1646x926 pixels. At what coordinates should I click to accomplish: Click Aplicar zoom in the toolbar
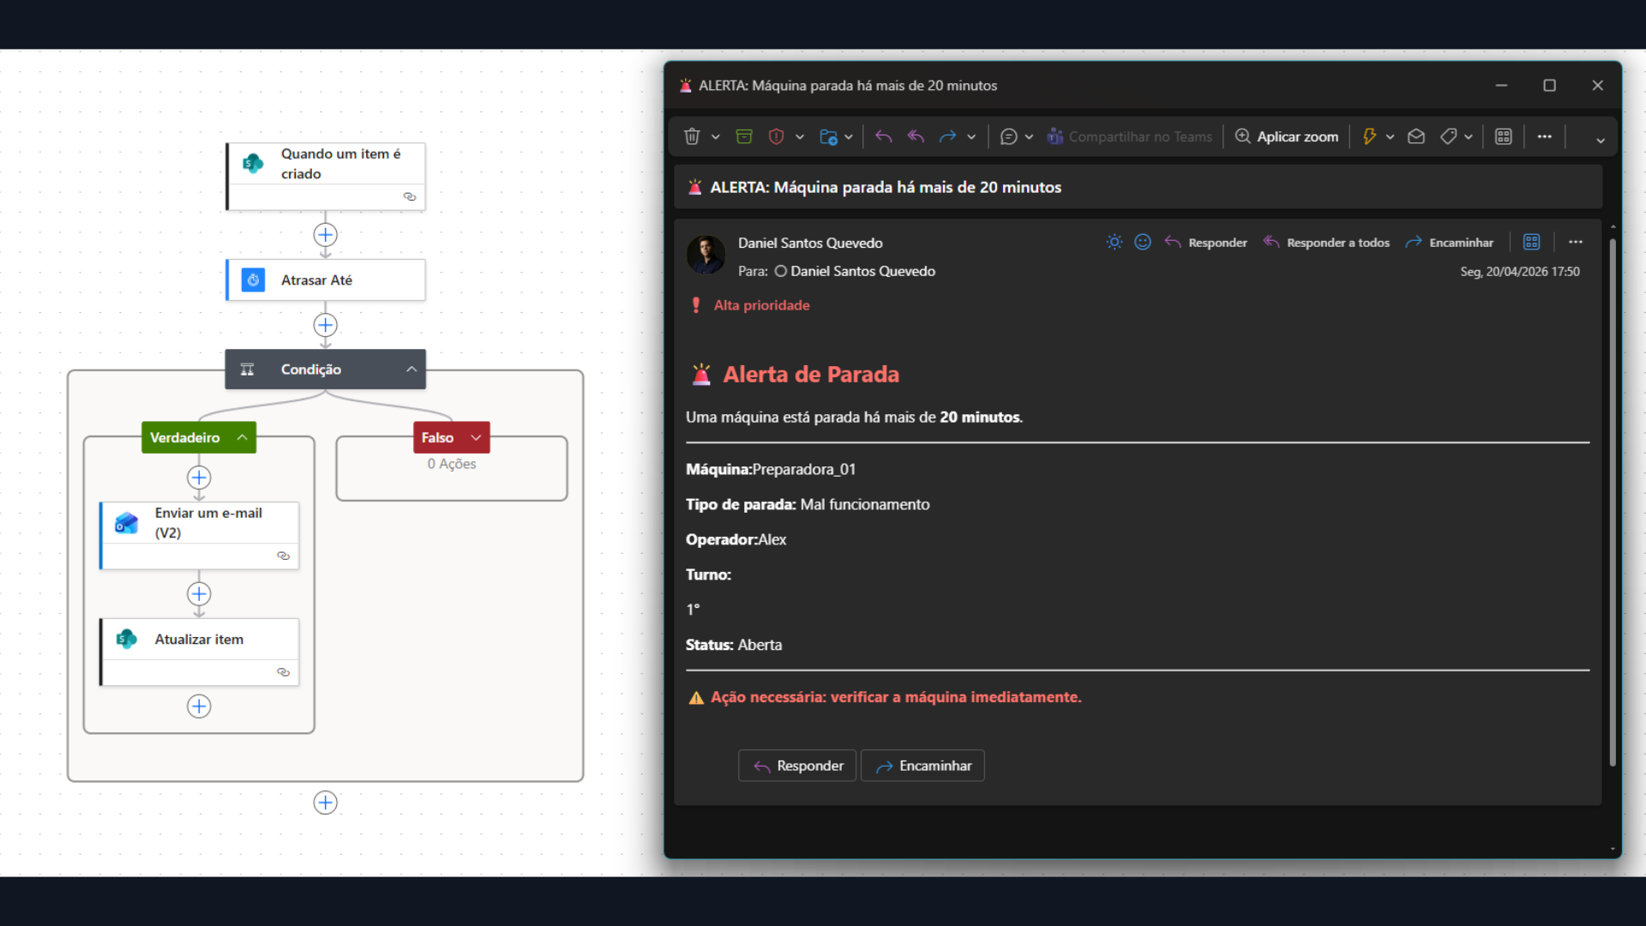coord(1286,136)
